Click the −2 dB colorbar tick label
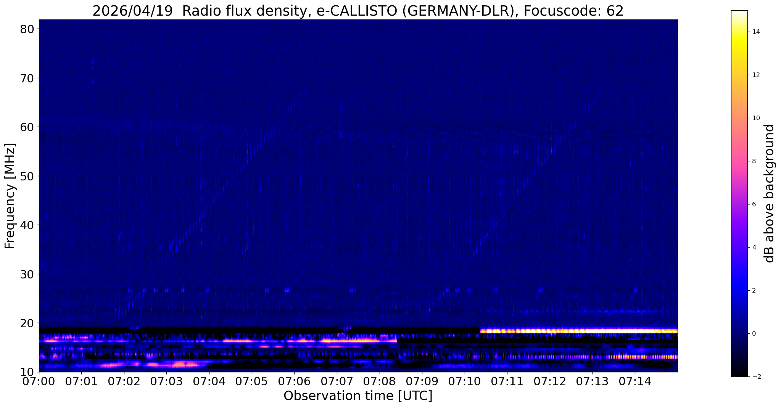The image size is (781, 407). [x=755, y=376]
